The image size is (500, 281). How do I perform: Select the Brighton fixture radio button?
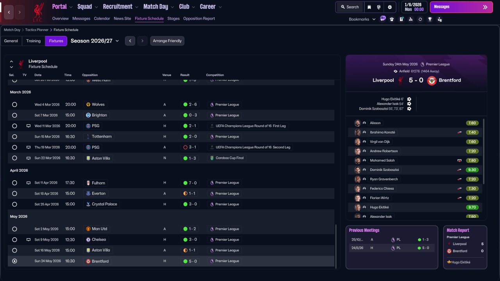14,115
